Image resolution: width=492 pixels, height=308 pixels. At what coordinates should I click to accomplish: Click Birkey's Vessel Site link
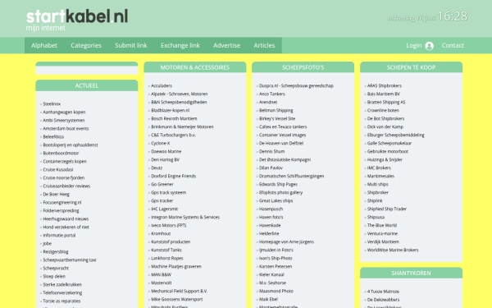click(277, 118)
